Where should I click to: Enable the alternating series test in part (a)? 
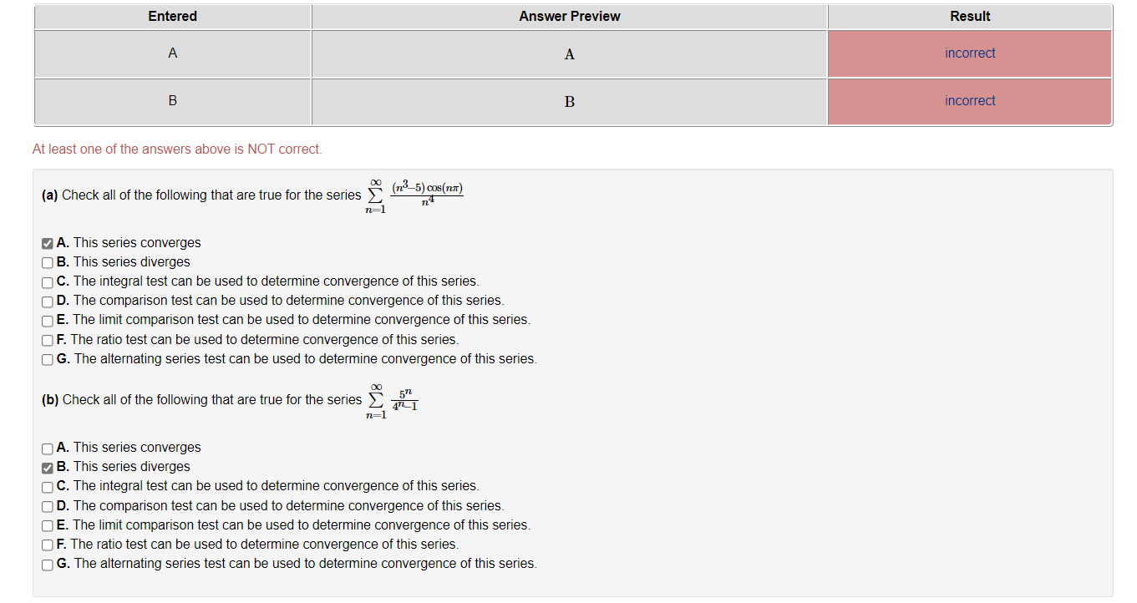pos(47,359)
